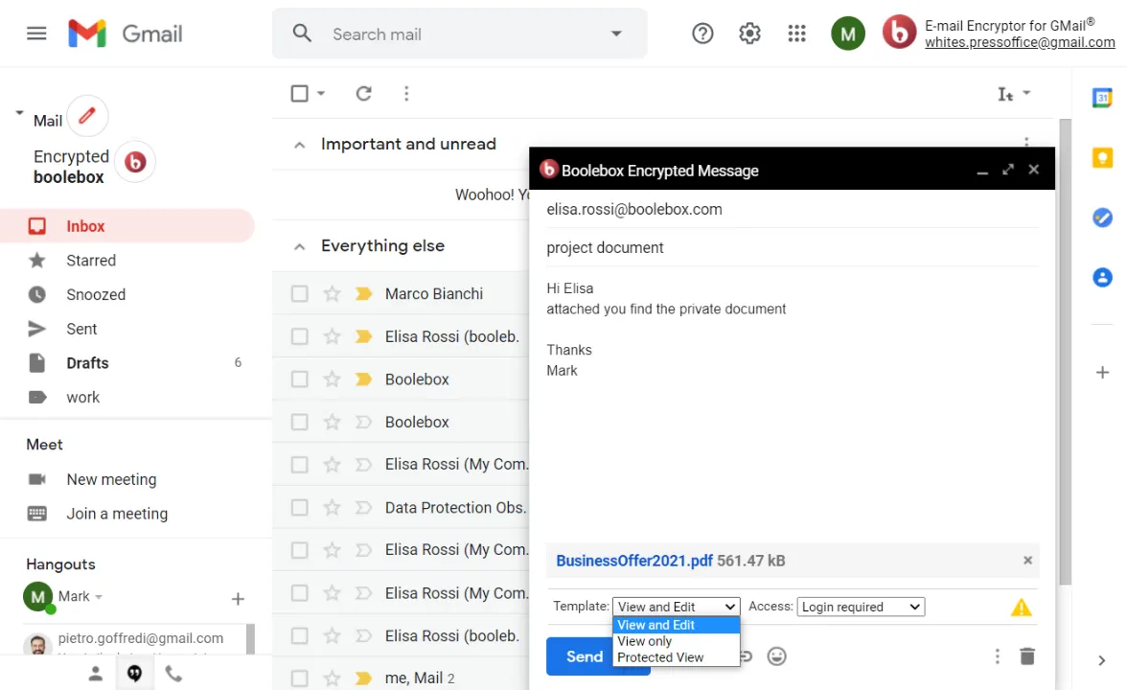Image resolution: width=1127 pixels, height=690 pixels.
Task: Open Google Calendar side panel
Action: (x=1102, y=98)
